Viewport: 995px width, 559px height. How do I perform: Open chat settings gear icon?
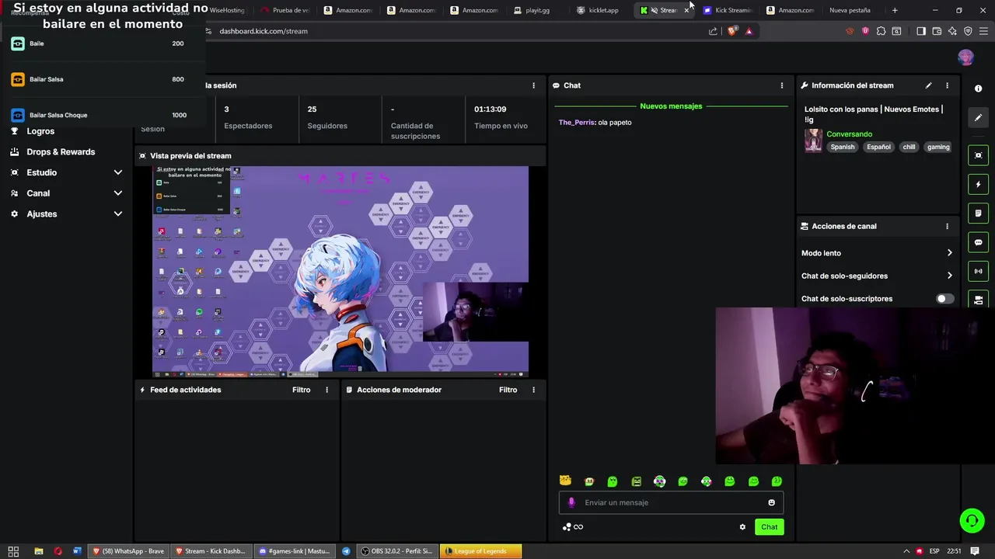pyautogui.click(x=742, y=527)
